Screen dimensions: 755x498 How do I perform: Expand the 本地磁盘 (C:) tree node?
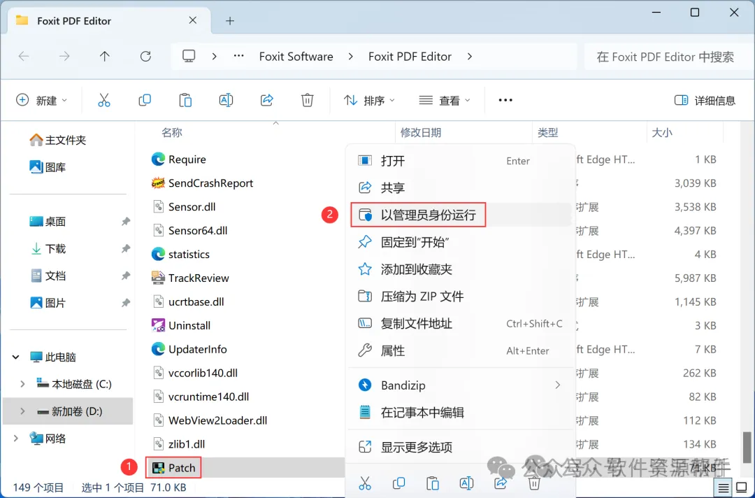coord(22,384)
